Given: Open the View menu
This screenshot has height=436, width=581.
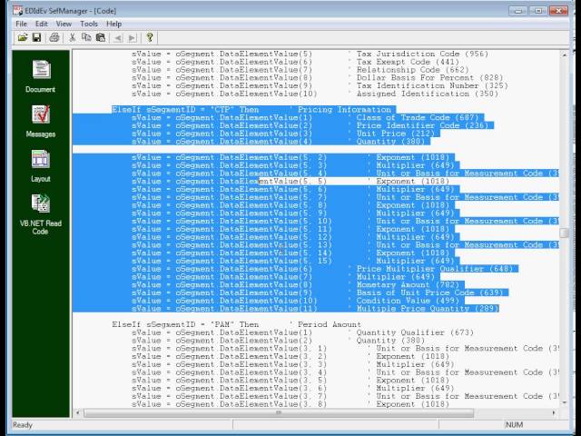Looking at the screenshot, I should point(64,24).
